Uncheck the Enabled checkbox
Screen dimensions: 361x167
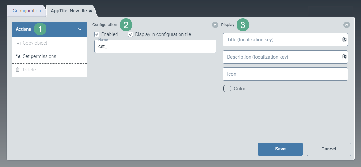click(x=97, y=34)
